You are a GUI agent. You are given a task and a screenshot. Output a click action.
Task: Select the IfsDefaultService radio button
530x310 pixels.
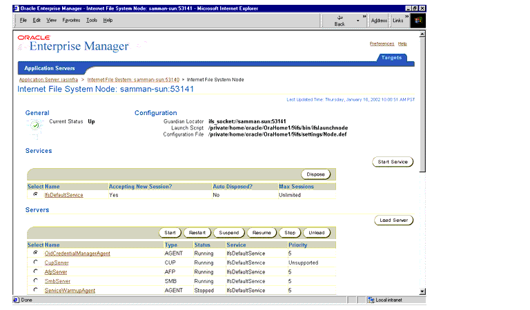(35, 195)
